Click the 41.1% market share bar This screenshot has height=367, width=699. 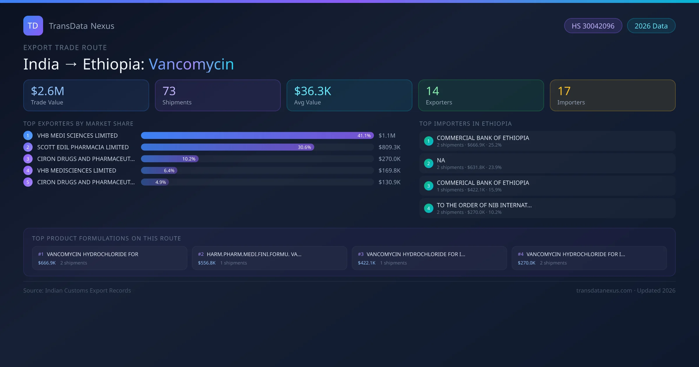tap(257, 135)
